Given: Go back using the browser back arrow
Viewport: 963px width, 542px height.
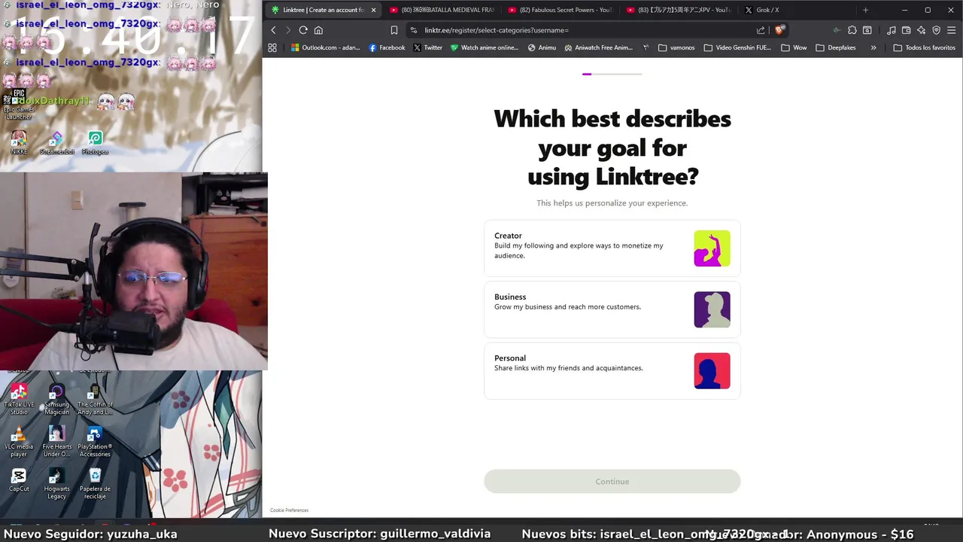Looking at the screenshot, I should (273, 30).
